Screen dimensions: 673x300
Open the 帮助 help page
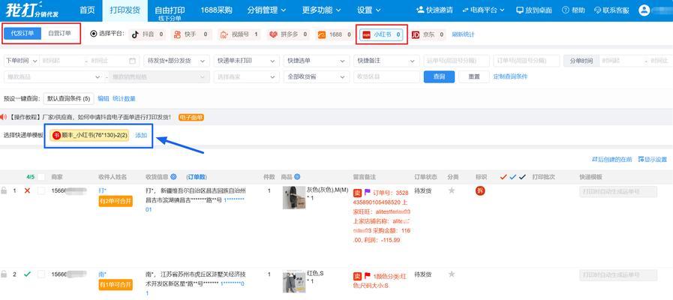(x=573, y=10)
